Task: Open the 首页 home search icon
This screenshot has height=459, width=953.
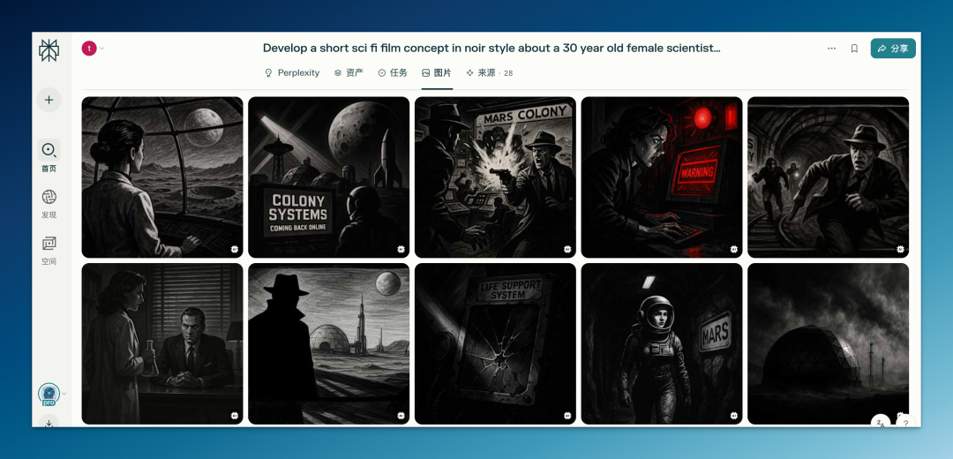Action: tap(49, 150)
